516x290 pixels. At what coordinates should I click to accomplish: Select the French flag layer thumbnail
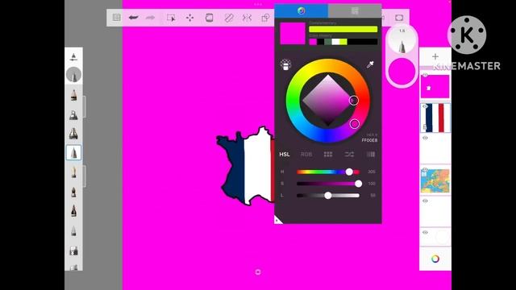435,118
